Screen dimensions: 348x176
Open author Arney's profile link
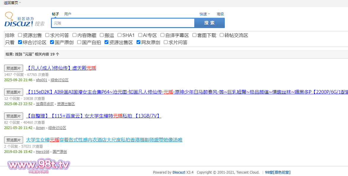40,128
